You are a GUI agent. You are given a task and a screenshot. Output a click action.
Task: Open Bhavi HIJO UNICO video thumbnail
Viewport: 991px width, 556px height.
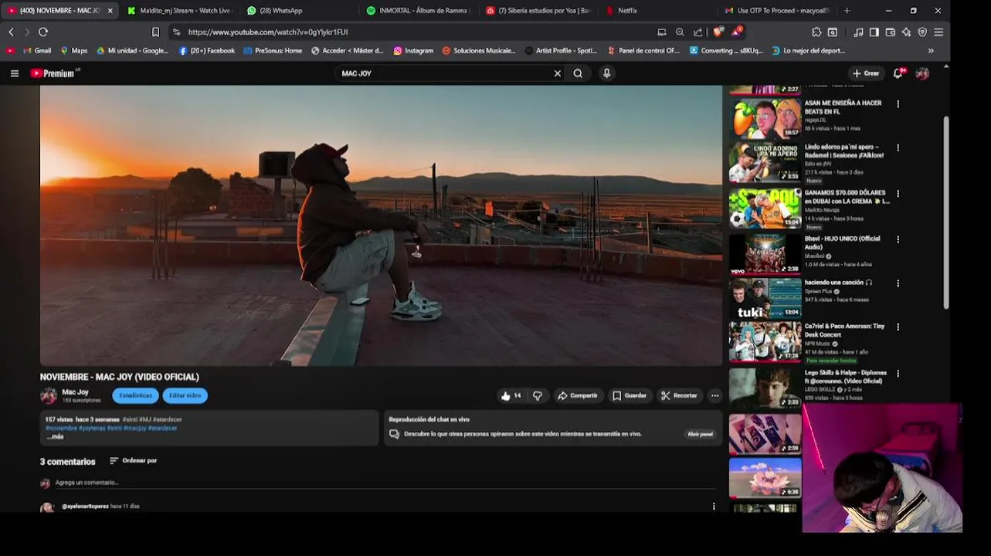click(765, 254)
